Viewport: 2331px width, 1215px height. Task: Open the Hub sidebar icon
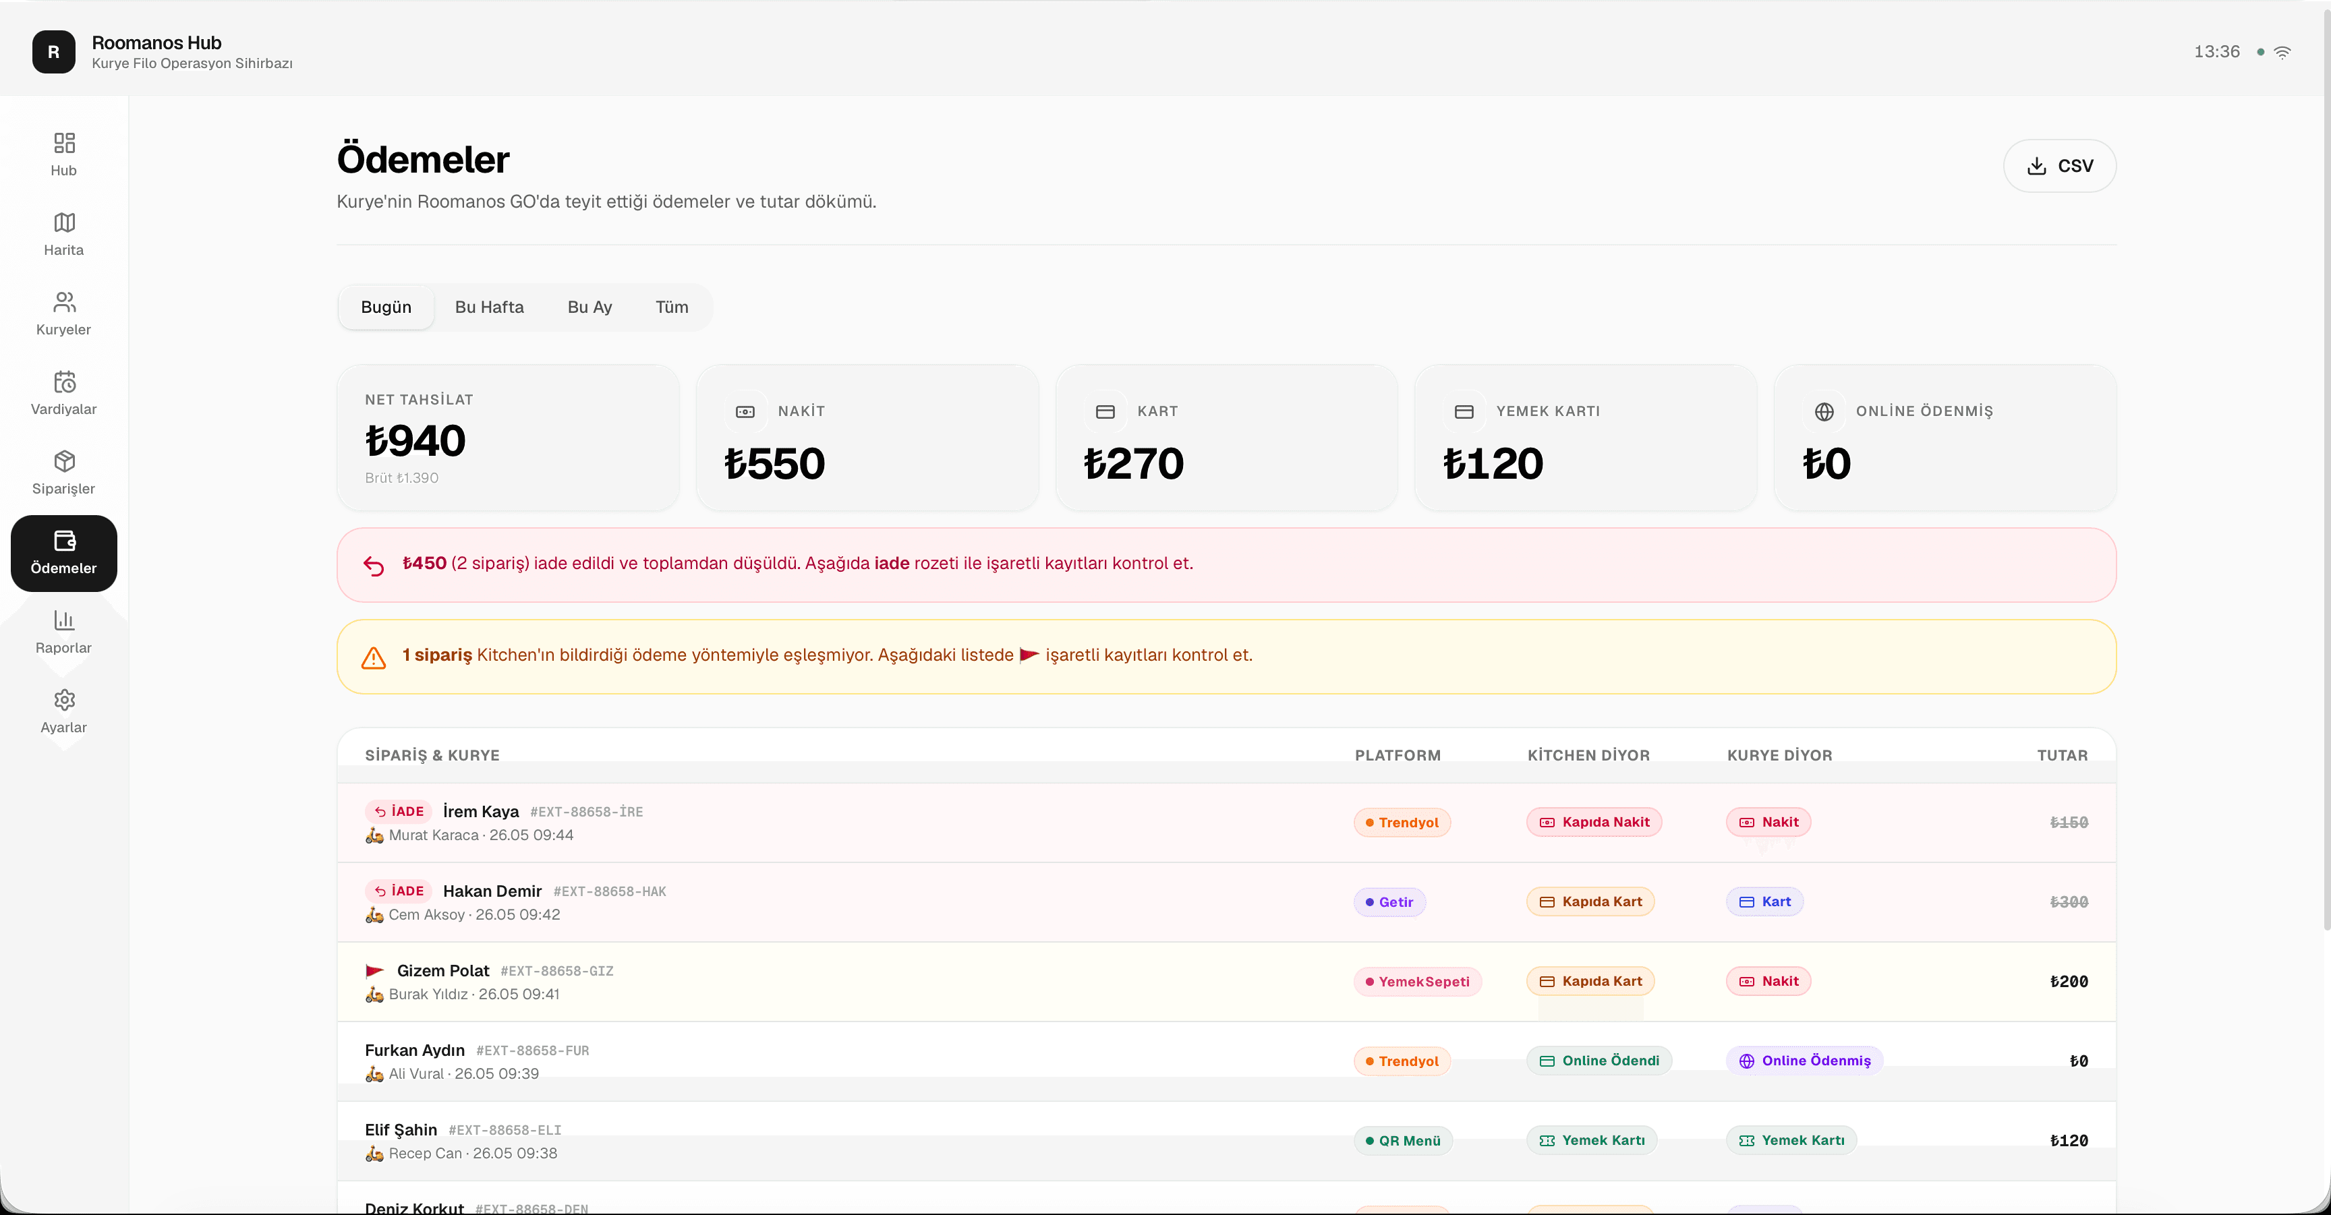(63, 154)
